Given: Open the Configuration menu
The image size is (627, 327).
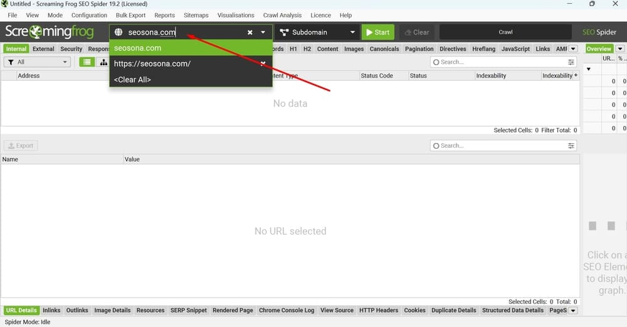Looking at the screenshot, I should tap(89, 15).
